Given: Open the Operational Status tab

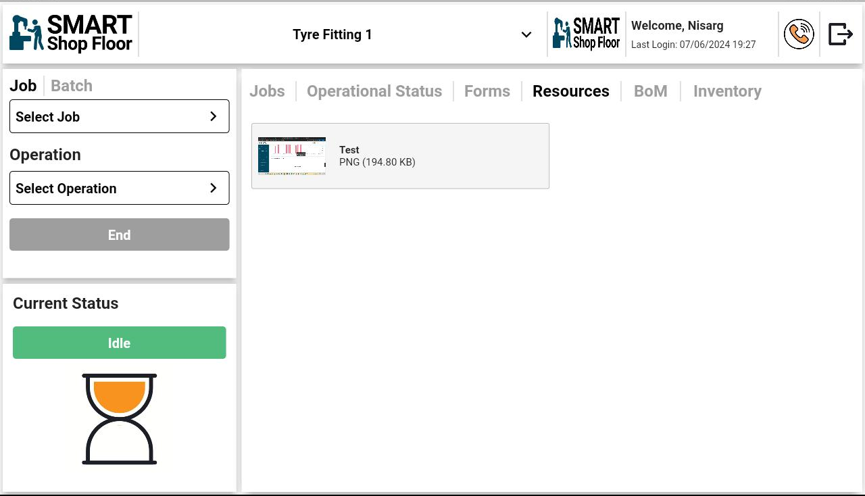Looking at the screenshot, I should point(374,91).
